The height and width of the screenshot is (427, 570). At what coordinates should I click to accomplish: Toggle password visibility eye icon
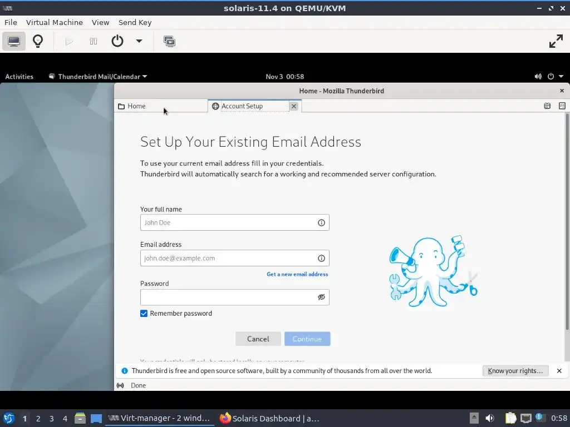[321, 297]
